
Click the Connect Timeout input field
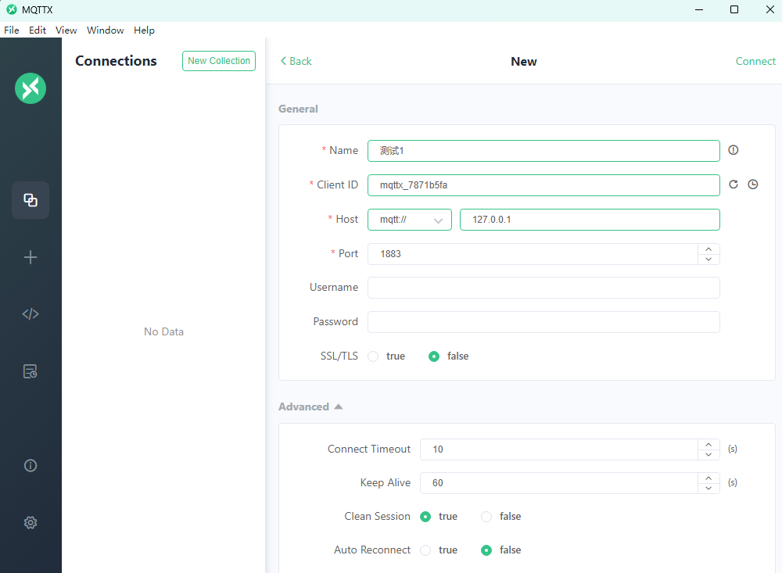point(558,449)
